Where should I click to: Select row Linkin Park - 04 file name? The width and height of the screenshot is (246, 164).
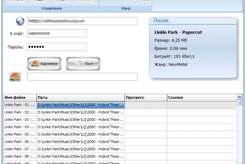pyautogui.click(x=20, y=127)
